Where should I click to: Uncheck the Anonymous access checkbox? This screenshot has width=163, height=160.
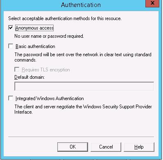pos(11,28)
